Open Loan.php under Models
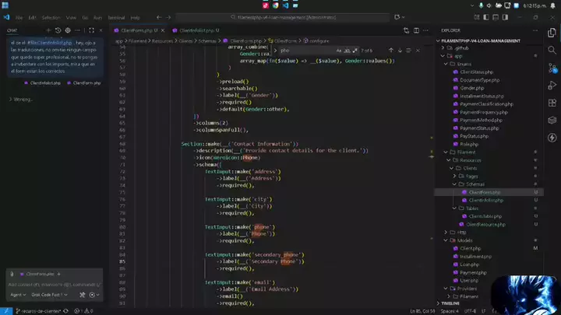561x315 pixels. click(470, 264)
